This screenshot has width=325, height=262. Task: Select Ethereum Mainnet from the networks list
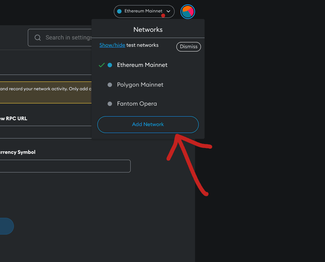click(142, 65)
